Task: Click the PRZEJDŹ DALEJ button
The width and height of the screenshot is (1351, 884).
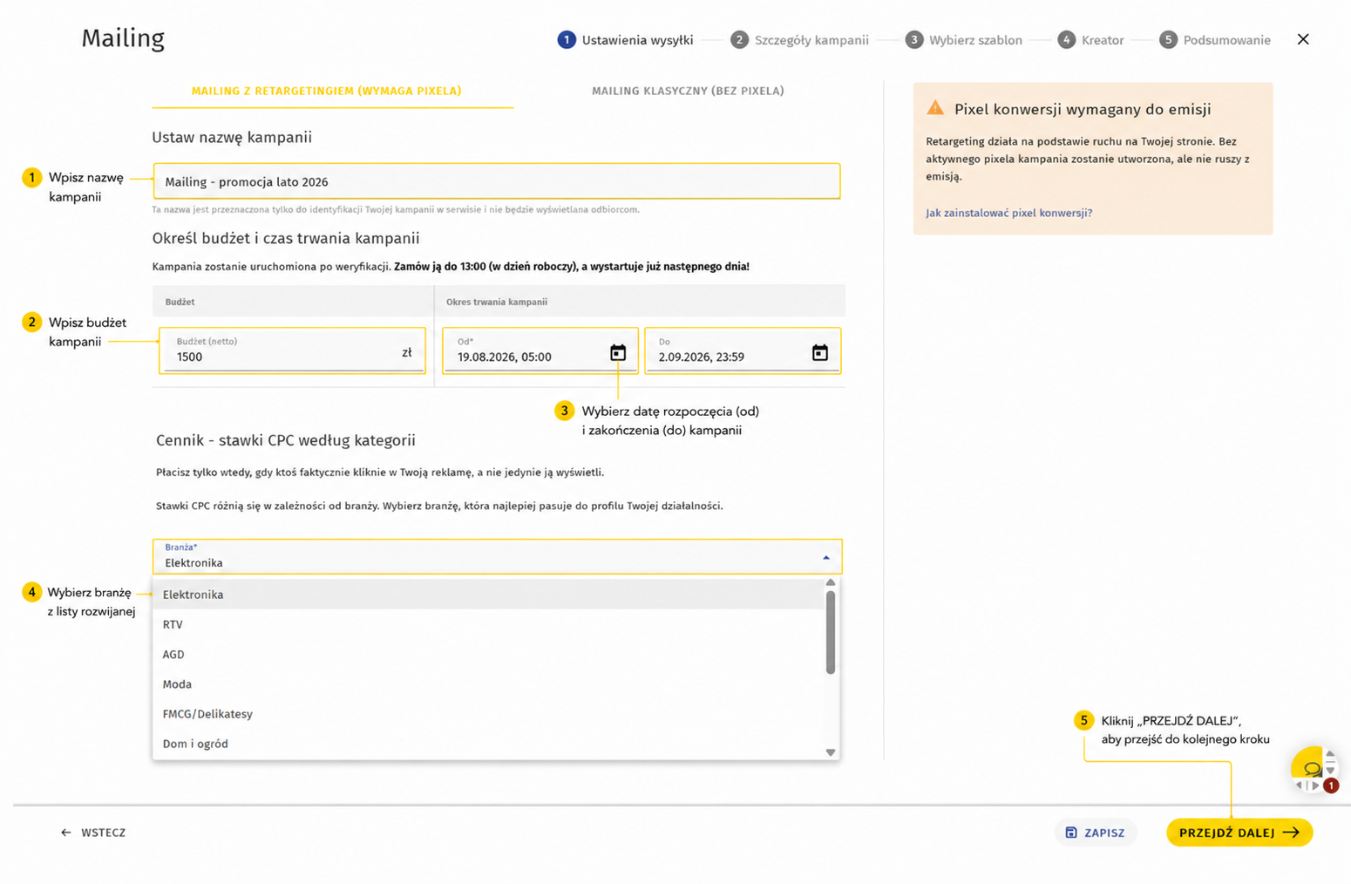Action: 1239,833
